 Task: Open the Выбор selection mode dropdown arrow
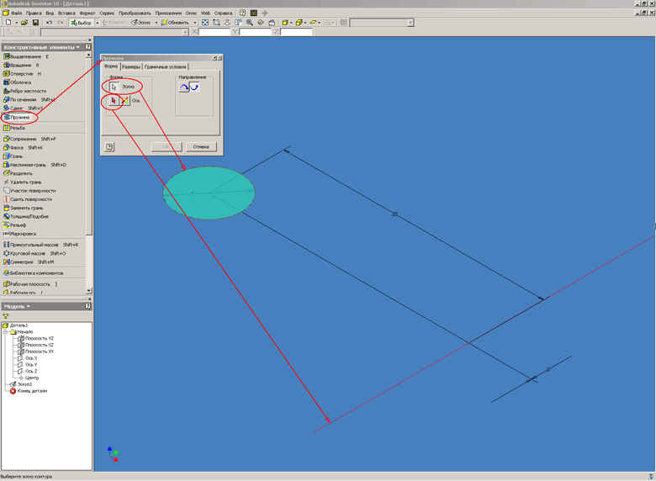coord(97,23)
